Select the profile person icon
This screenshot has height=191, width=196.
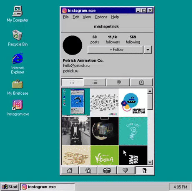pyautogui.click(x=144, y=171)
